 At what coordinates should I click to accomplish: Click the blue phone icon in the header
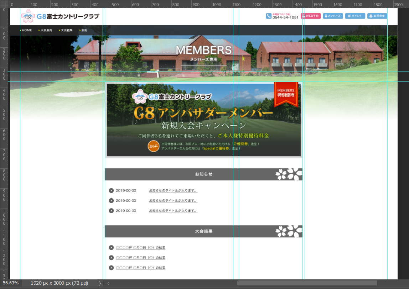click(269, 16)
